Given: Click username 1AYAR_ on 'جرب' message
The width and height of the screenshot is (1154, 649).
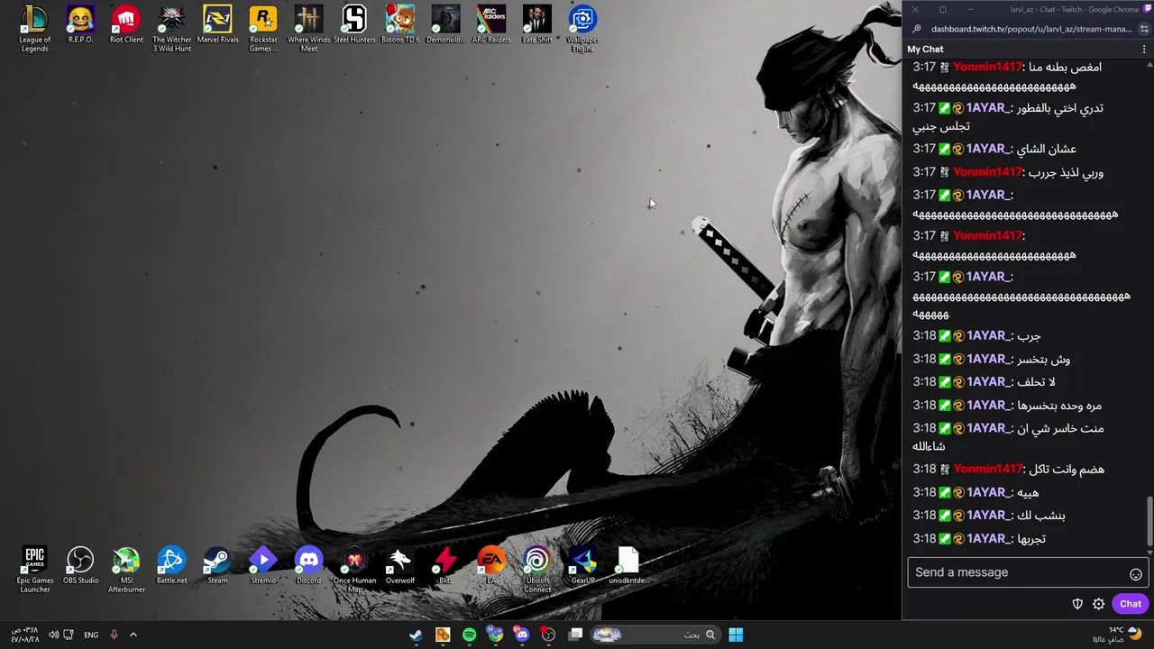Looking at the screenshot, I should (x=989, y=335).
